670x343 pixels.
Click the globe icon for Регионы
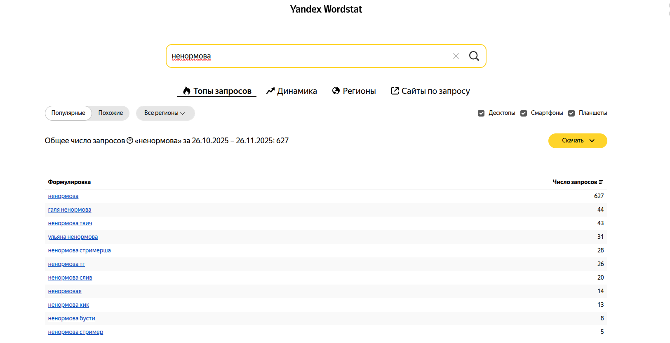pyautogui.click(x=336, y=91)
